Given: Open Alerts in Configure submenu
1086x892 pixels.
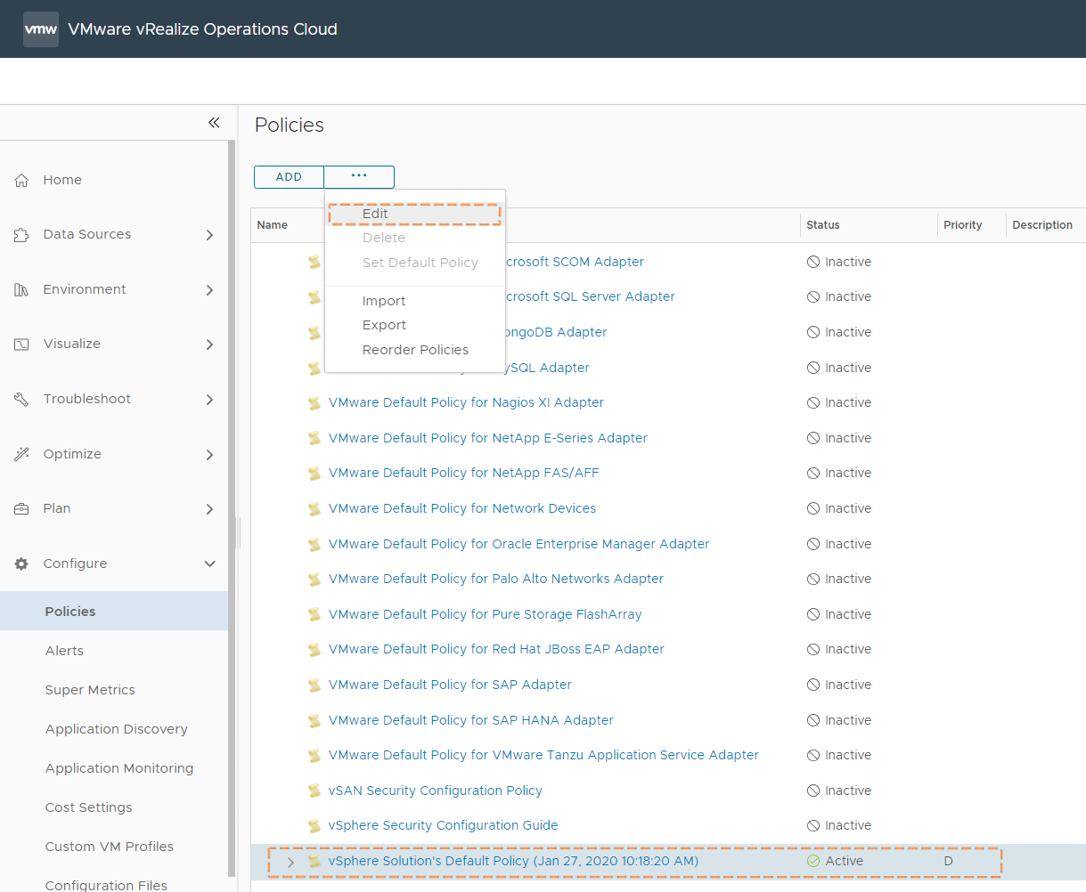Looking at the screenshot, I should tap(64, 651).
